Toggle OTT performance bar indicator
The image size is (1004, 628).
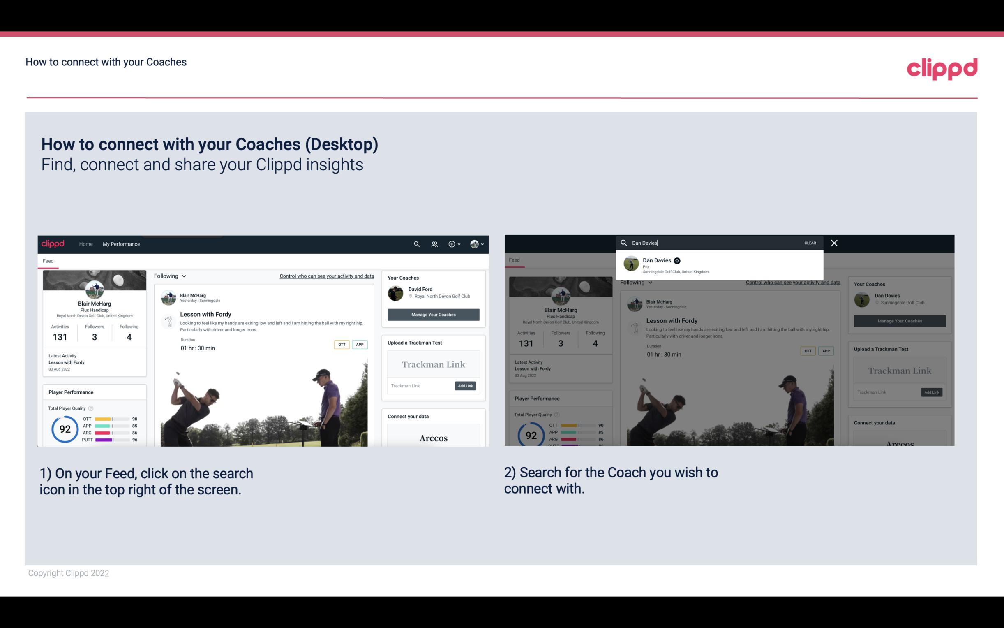coord(113,419)
